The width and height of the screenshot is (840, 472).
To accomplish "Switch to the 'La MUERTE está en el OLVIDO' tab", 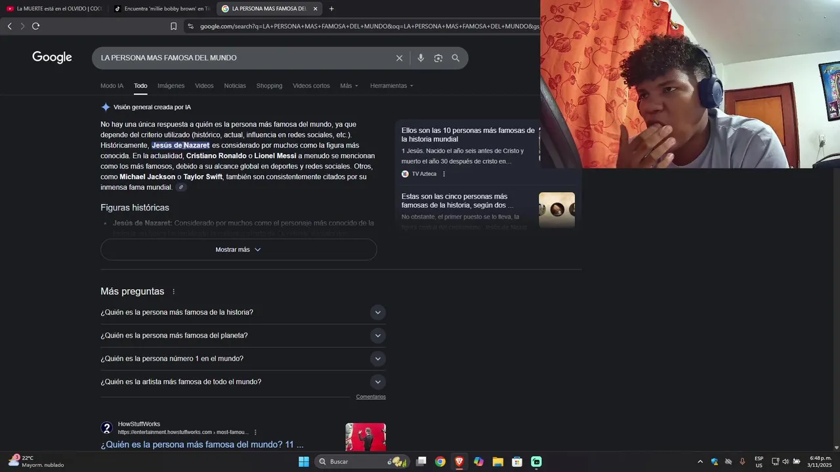I will (54, 9).
